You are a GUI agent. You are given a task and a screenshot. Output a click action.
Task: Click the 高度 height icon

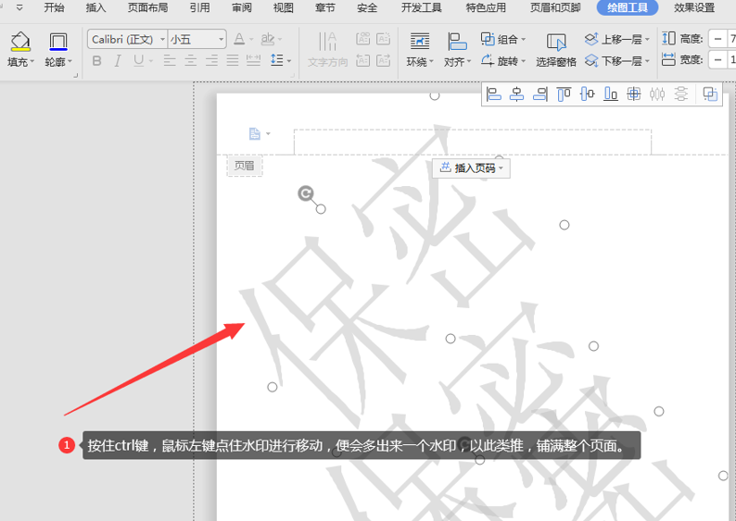click(668, 38)
